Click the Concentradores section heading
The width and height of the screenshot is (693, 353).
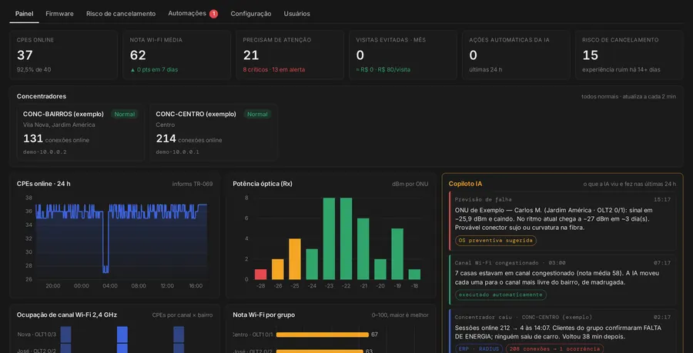pos(42,96)
